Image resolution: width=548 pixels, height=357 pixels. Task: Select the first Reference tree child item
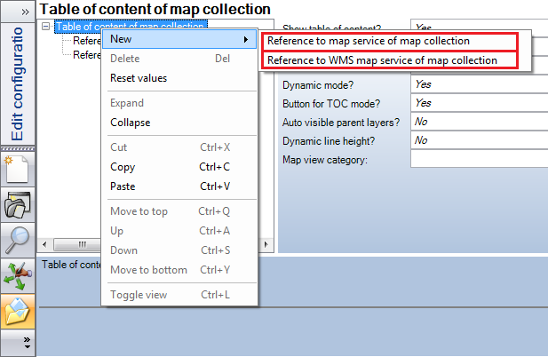pyautogui.click(x=87, y=41)
